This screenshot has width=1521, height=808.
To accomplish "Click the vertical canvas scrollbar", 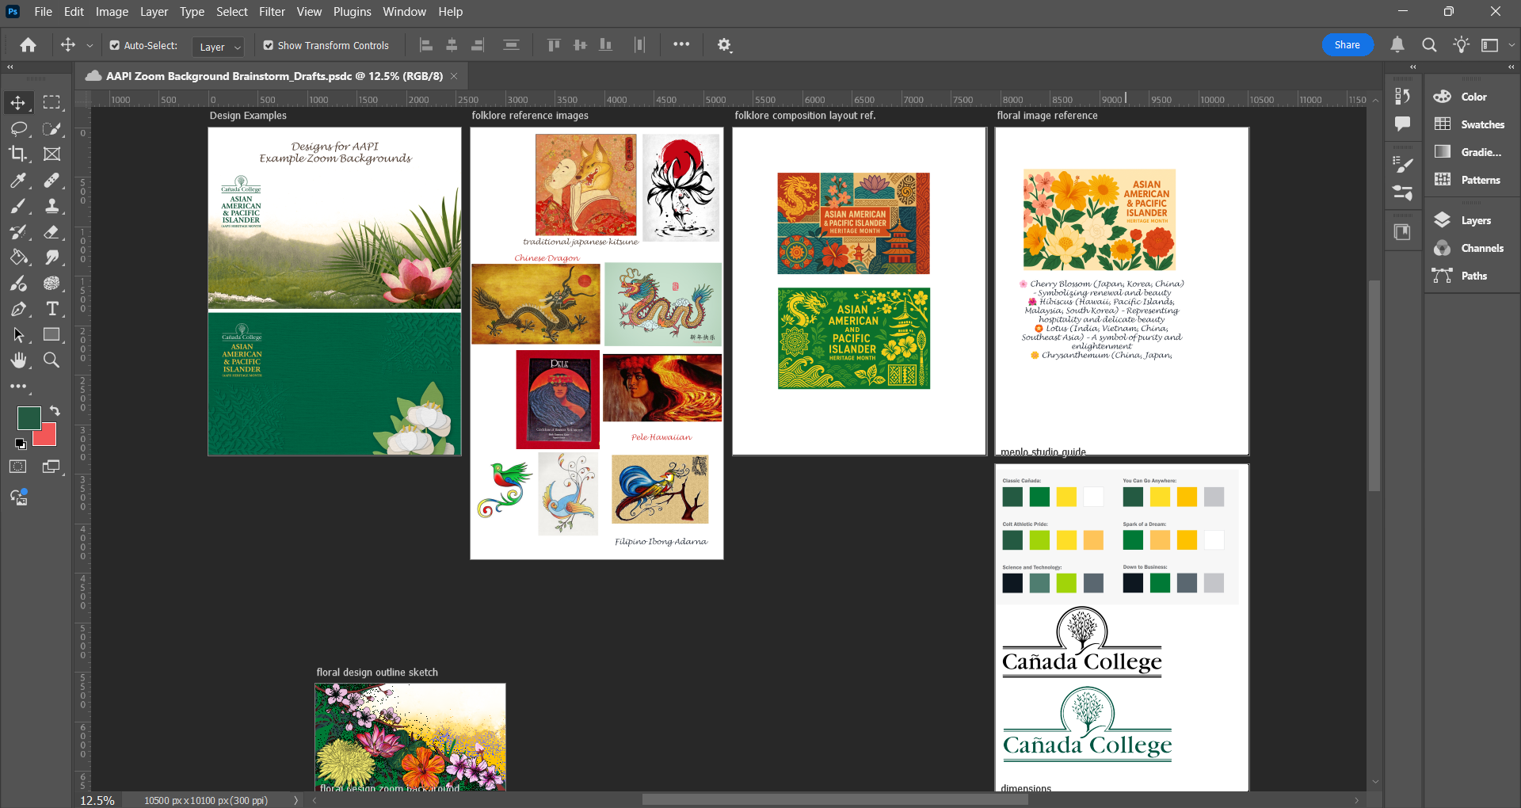I will point(1374,385).
